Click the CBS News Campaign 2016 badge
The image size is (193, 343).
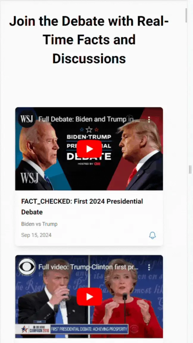pyautogui.click(x=35, y=329)
